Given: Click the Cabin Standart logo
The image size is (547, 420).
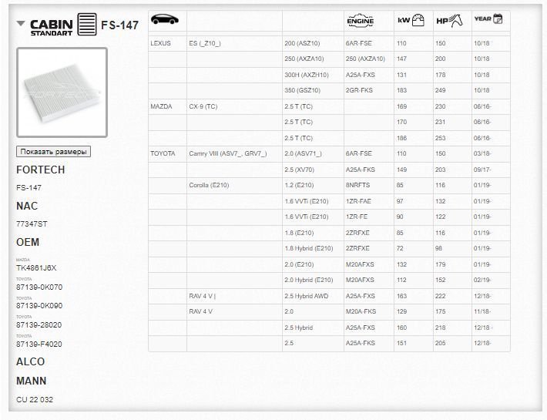Looking at the screenshot, I should pyautogui.click(x=52, y=27).
